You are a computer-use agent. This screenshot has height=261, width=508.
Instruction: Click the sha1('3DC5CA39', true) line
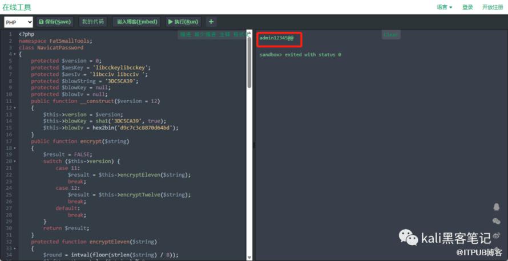(104, 121)
